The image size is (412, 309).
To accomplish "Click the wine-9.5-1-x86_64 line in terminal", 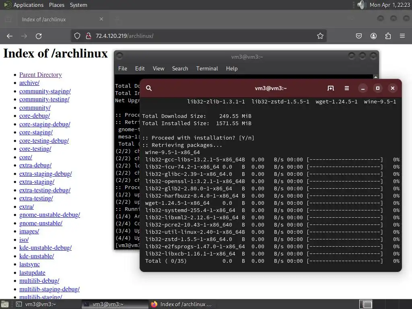I will pyautogui.click(x=172, y=152).
